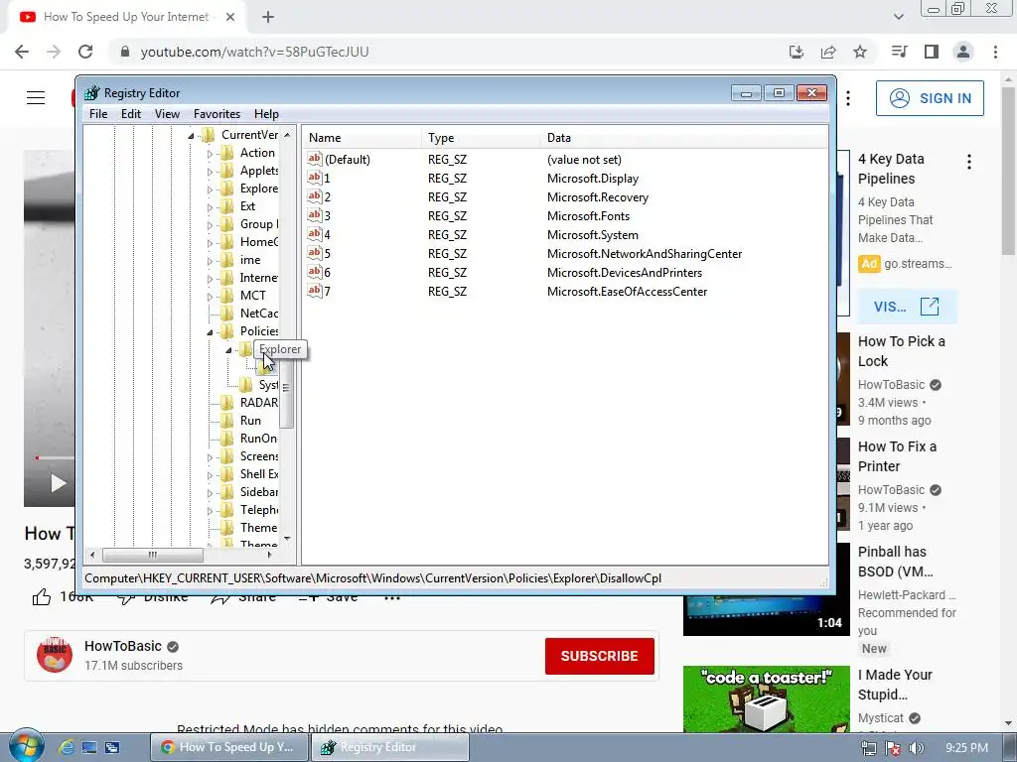Screen dimensions: 1017x762
Task: Click the volume icon in system tray
Action: [x=917, y=748]
